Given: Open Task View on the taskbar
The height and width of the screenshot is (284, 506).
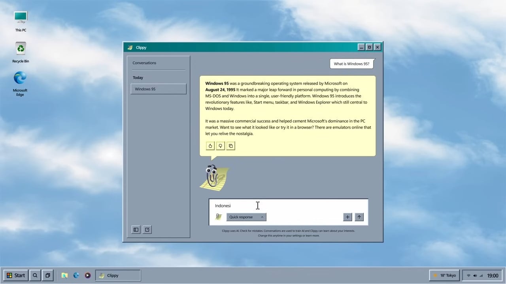Looking at the screenshot, I should click(x=47, y=275).
